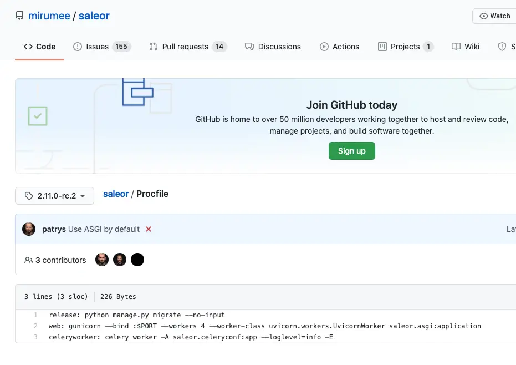Open the patrys author link

pos(54,229)
